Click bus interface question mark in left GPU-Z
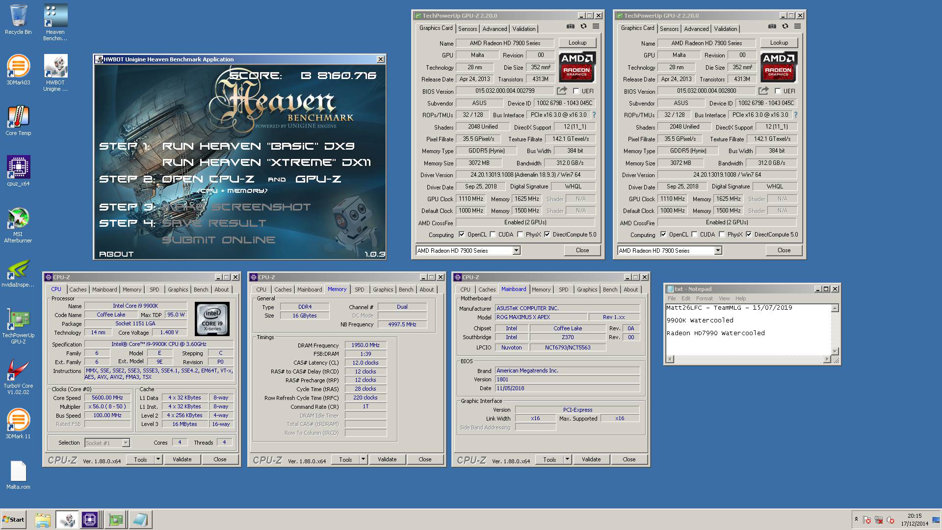Image resolution: width=942 pixels, height=530 pixels. (x=594, y=115)
